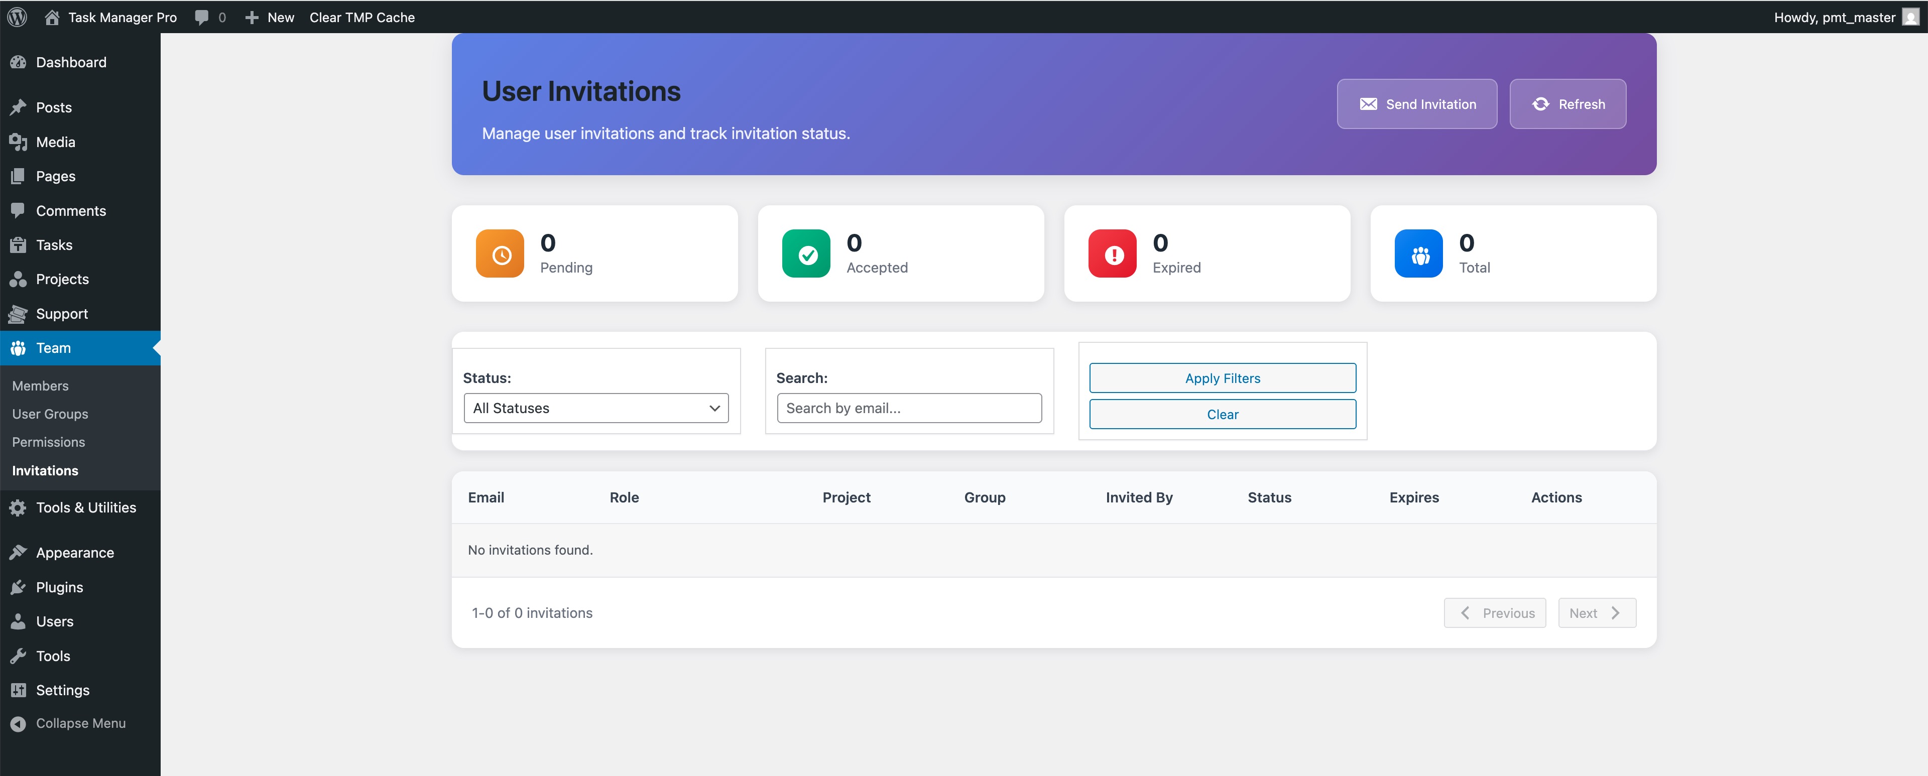The height and width of the screenshot is (776, 1928).
Task: Clear the TMP cache from admin bar
Action: (x=362, y=17)
